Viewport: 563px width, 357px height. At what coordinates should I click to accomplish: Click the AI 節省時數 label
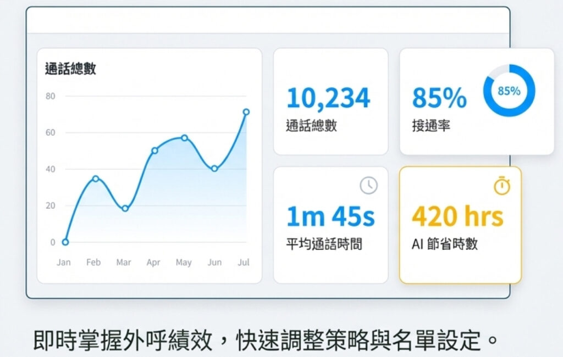coord(444,244)
